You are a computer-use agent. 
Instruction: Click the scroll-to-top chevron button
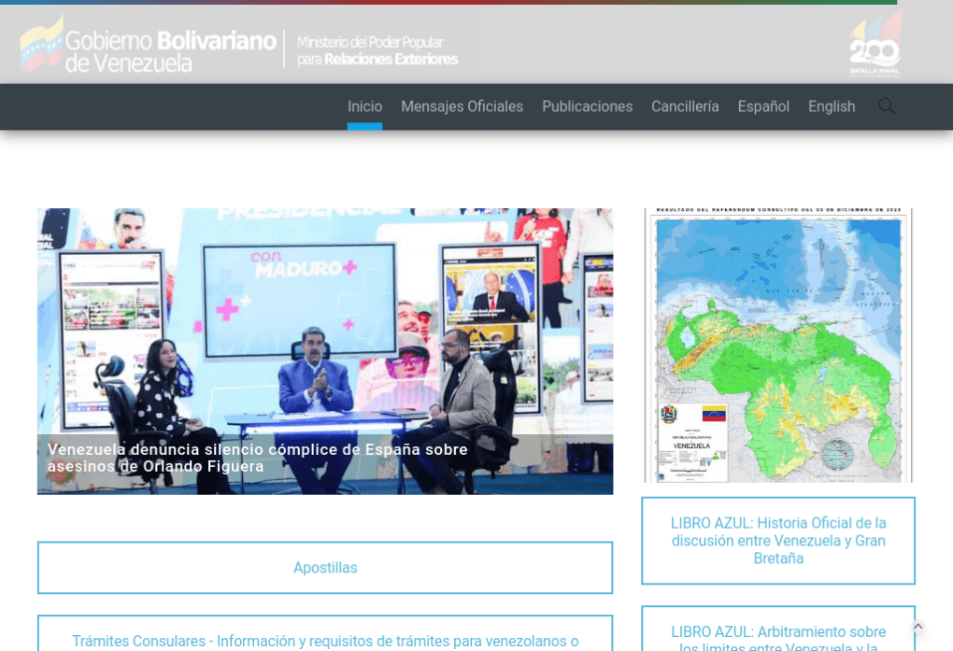(x=917, y=627)
